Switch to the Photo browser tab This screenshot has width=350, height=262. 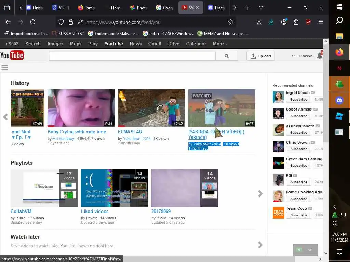tap(139, 8)
